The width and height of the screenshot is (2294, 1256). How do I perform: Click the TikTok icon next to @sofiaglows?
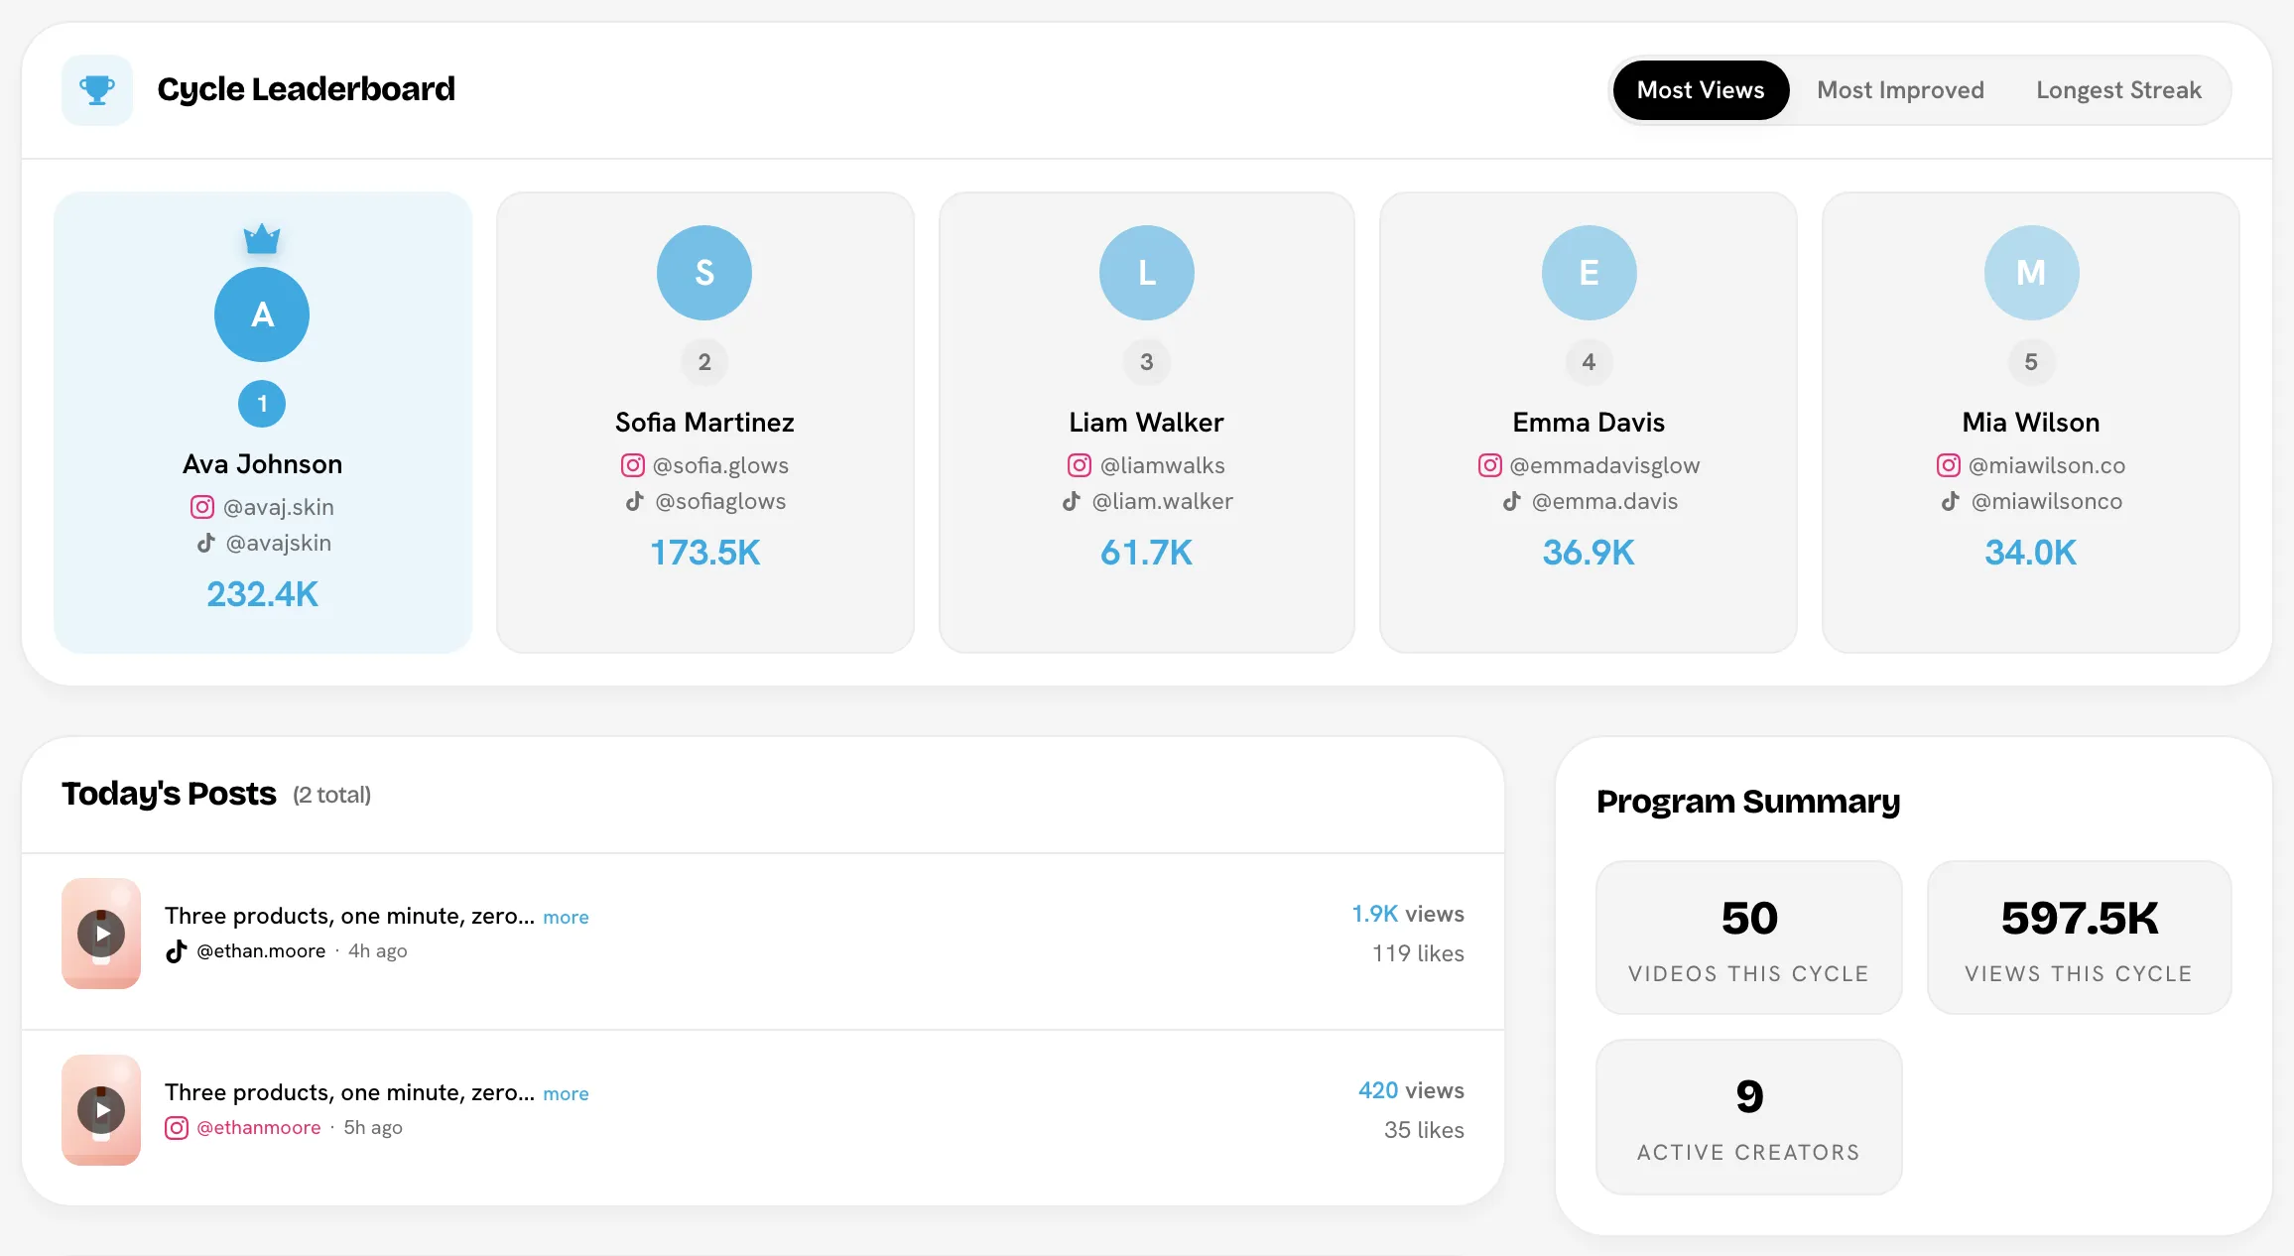pyautogui.click(x=635, y=501)
